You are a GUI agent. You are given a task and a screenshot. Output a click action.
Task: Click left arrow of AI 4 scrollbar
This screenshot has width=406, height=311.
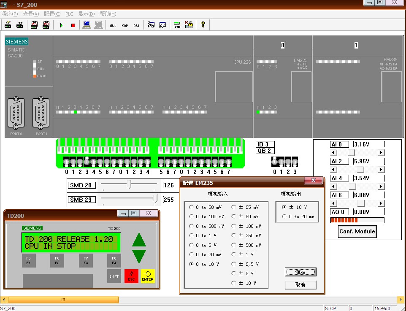tap(333, 187)
